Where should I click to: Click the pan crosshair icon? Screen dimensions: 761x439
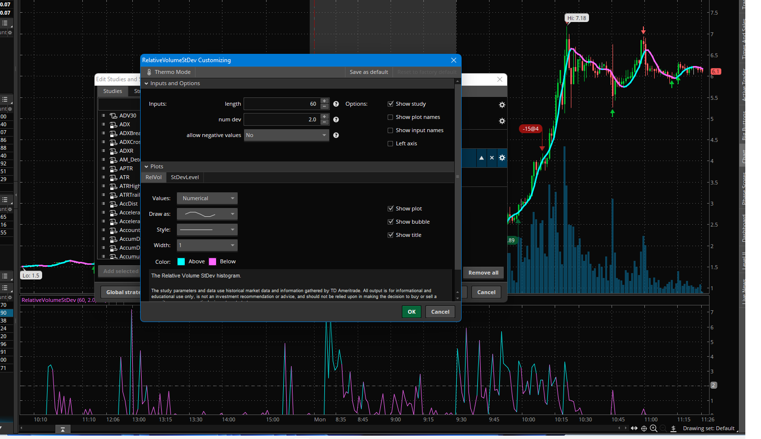coord(644,428)
